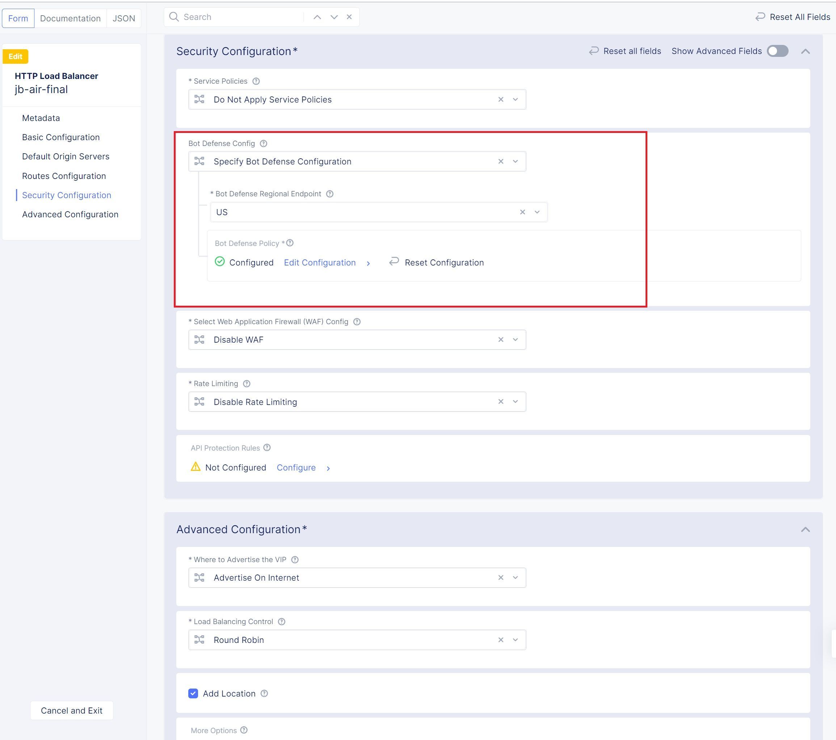Click Edit Configuration link for Bot Defense Policy
This screenshot has height=740, width=836.
[319, 263]
